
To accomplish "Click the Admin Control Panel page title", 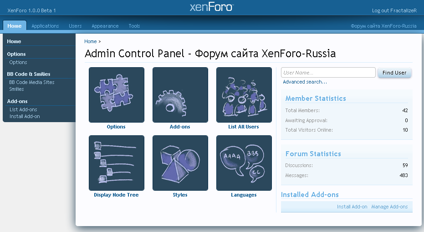I will 210,54.
